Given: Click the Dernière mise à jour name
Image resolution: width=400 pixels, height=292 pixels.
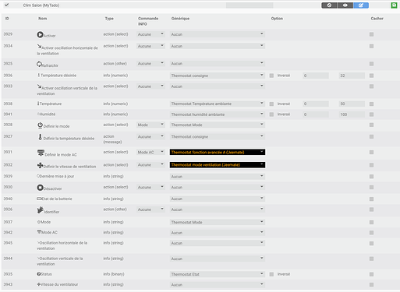Looking at the screenshot, I should pos(56,176).
